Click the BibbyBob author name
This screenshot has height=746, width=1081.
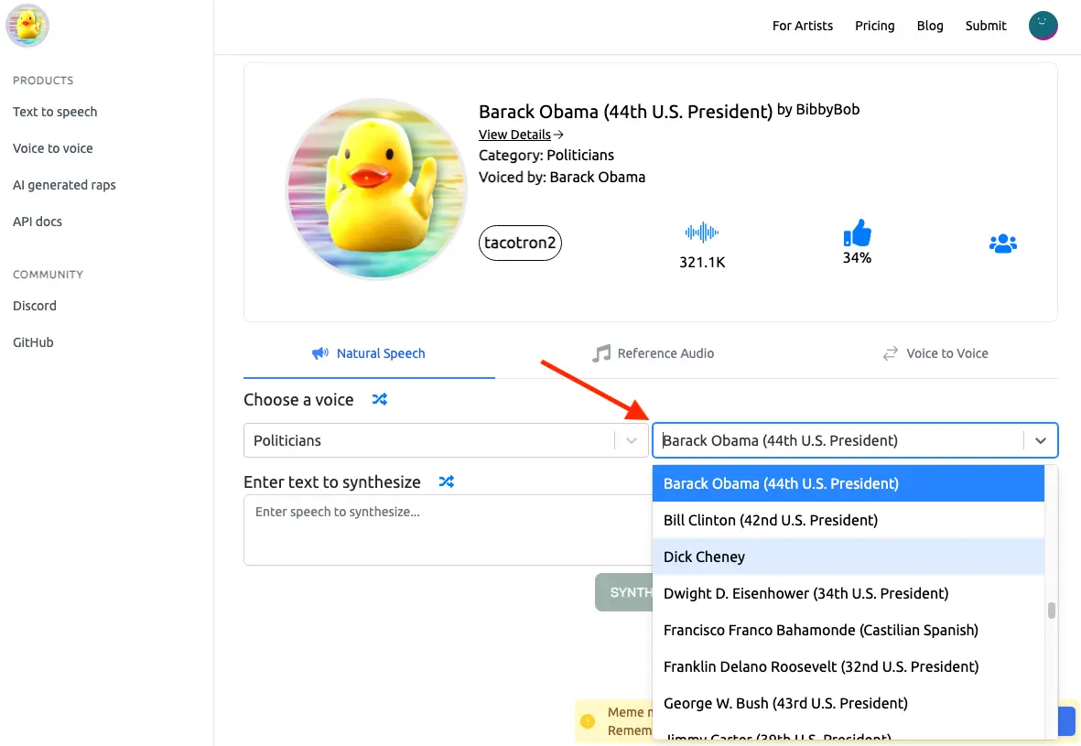[827, 109]
